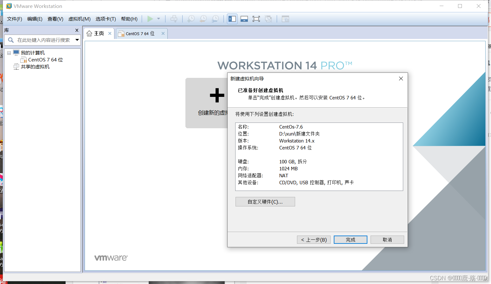Viewport: 491px width, 284px height.
Task: Close the 新建虚拟机向导 dialog
Action: [x=401, y=79]
